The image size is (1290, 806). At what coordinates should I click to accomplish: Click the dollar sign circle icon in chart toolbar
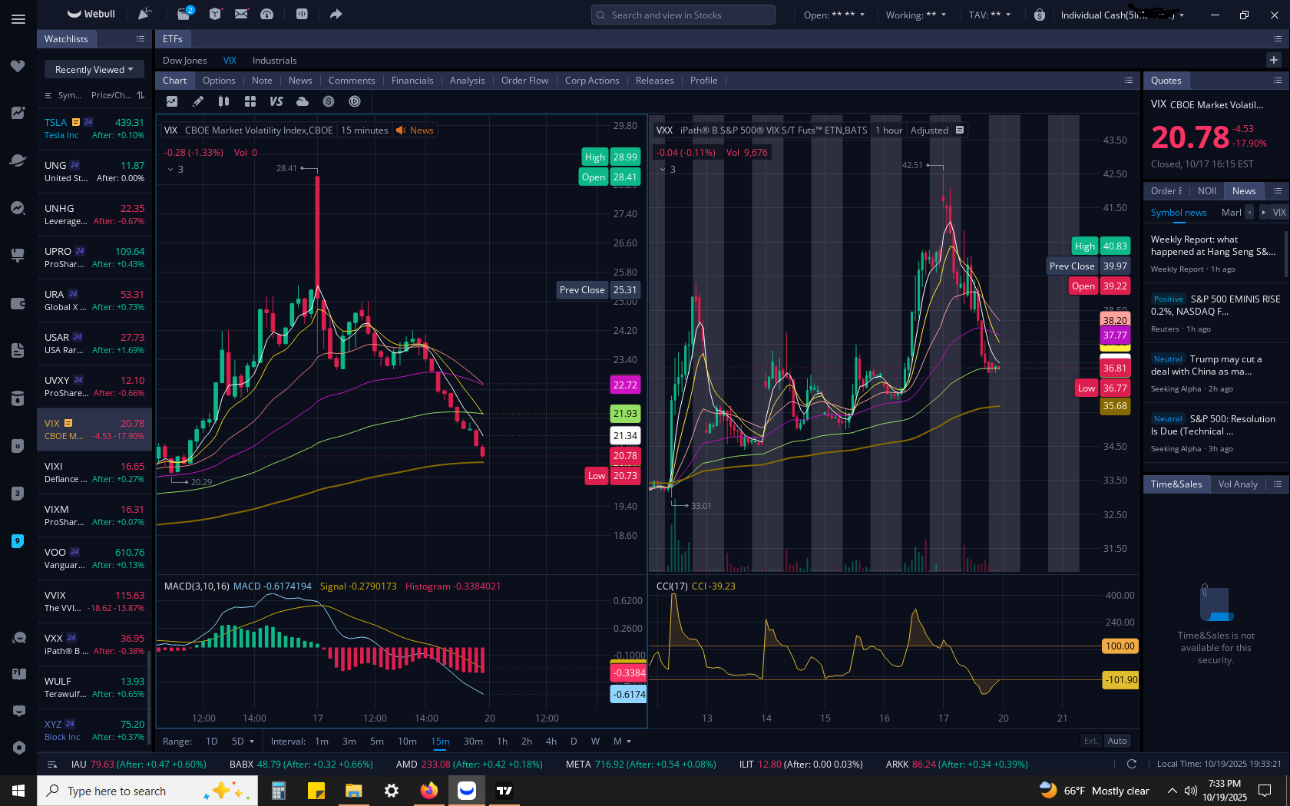click(329, 101)
